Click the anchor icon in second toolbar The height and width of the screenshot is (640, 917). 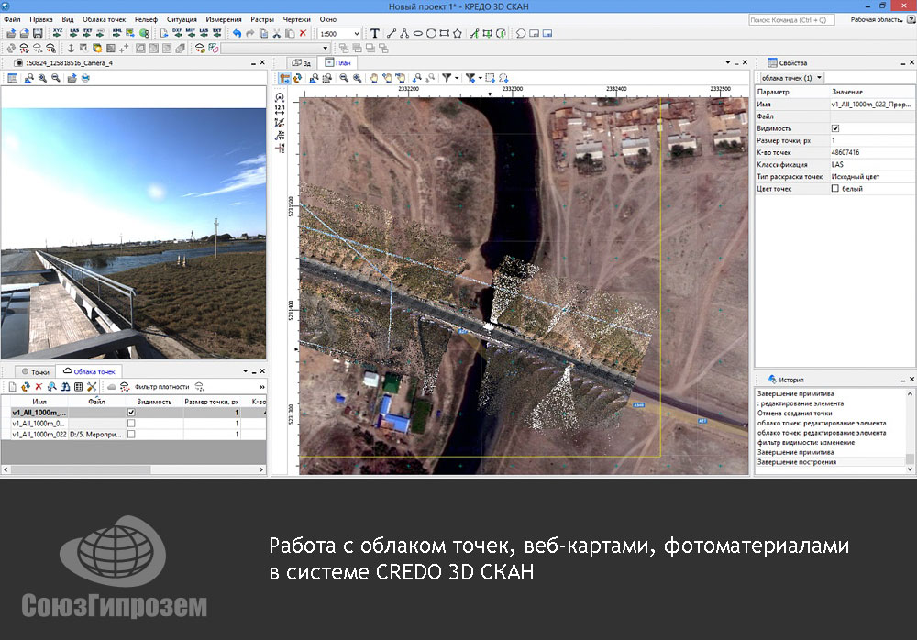71,48
